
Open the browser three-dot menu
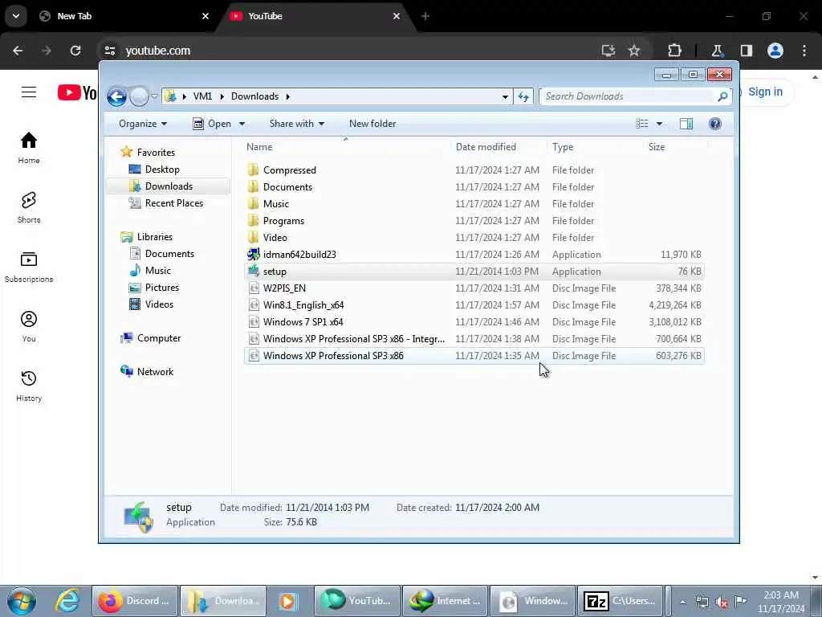[x=804, y=51]
